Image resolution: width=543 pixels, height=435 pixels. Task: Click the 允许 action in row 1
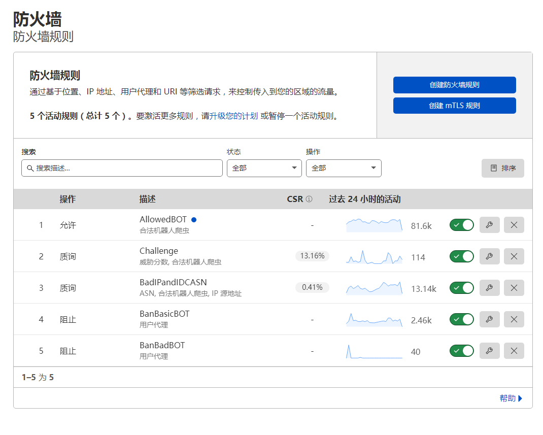point(68,225)
